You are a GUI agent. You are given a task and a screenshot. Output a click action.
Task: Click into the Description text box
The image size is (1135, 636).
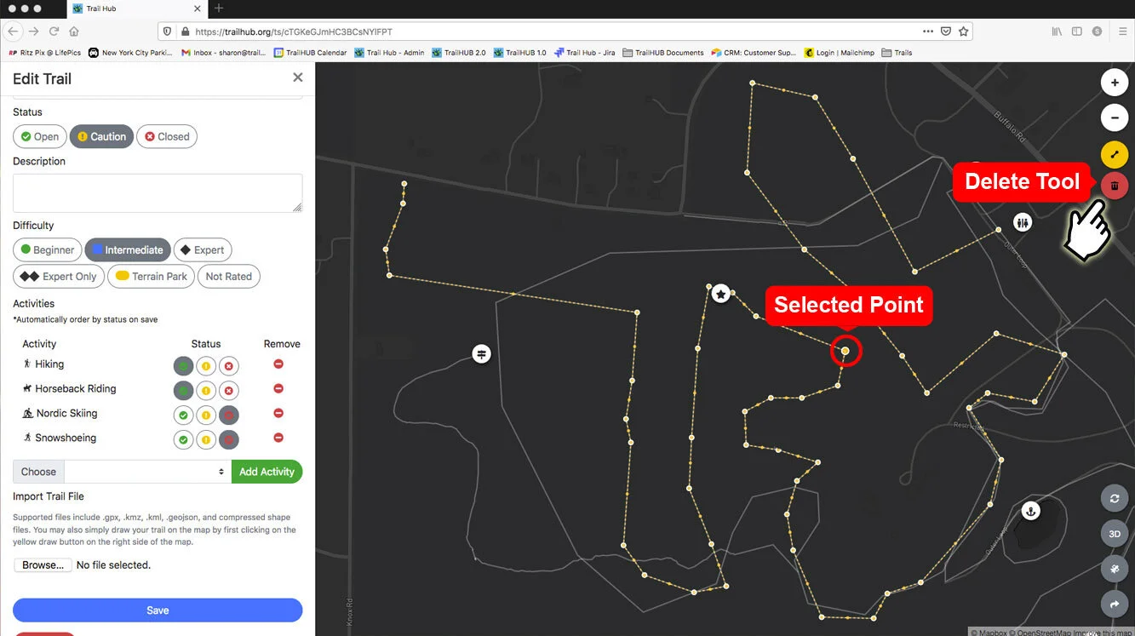[158, 193]
